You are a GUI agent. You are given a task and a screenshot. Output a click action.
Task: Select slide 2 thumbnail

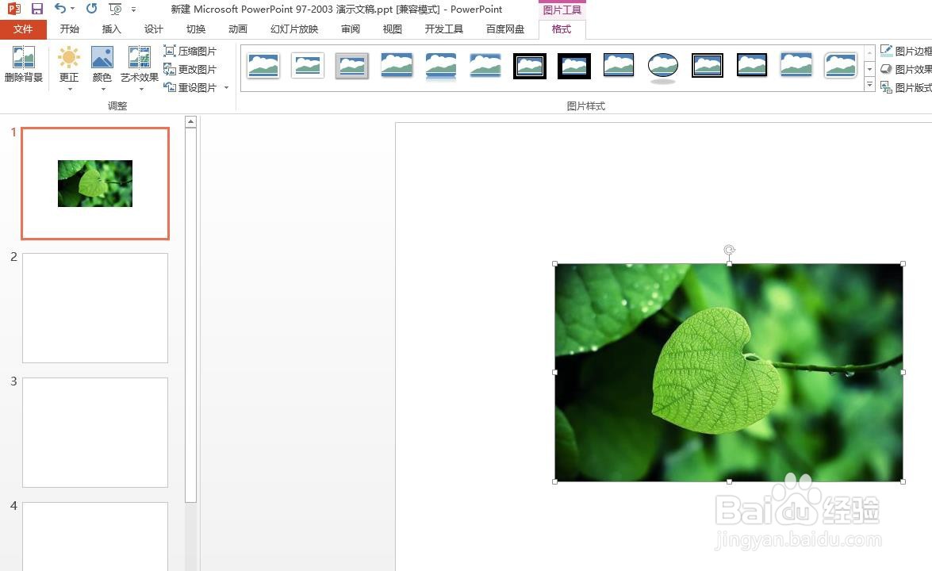click(x=95, y=308)
